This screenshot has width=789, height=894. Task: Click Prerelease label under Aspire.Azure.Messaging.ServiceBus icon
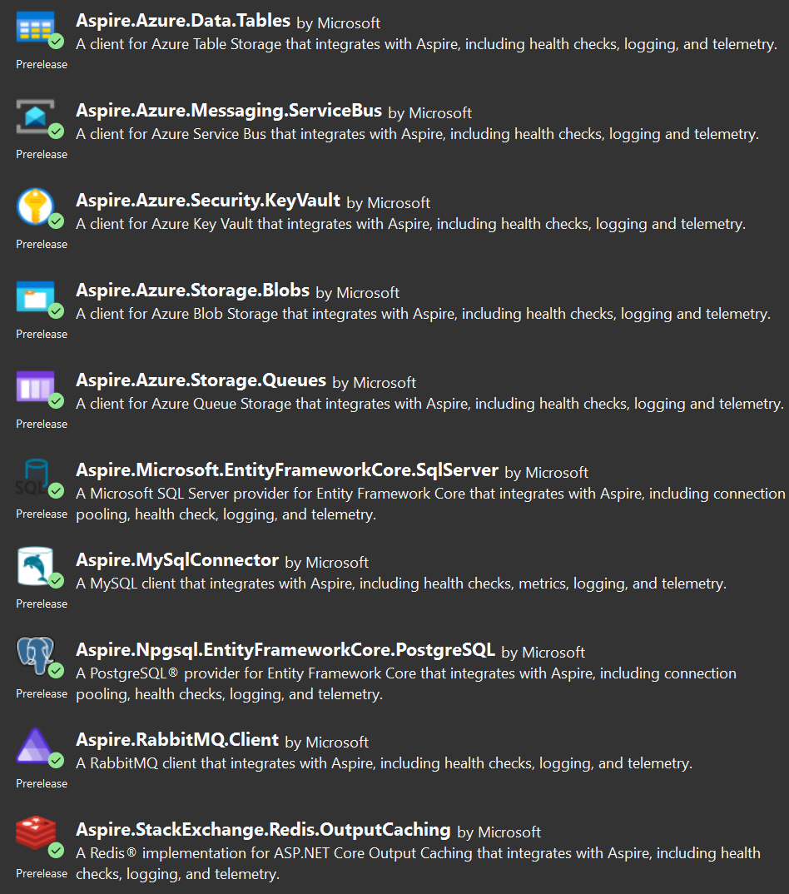coord(42,155)
